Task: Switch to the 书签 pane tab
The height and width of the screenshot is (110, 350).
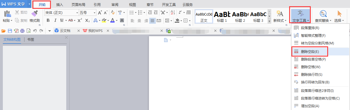Action: 31,40
